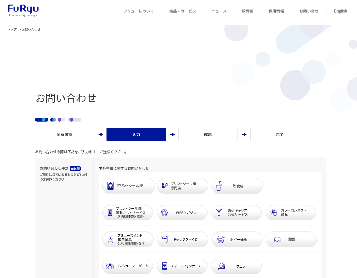The width and height of the screenshot is (357, 278).
Task: Choose the キャラクターくじ box icon
Action: [165, 239]
